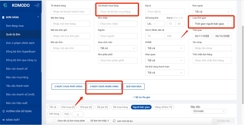Open the Giao dịch viên dropdown
This screenshot has height=125, width=244.
click(118, 48)
